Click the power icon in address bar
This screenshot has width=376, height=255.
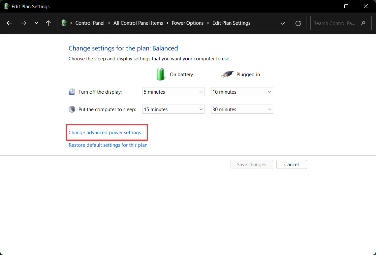[64, 23]
